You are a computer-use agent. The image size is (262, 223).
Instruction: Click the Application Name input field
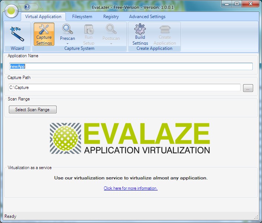click(131, 66)
